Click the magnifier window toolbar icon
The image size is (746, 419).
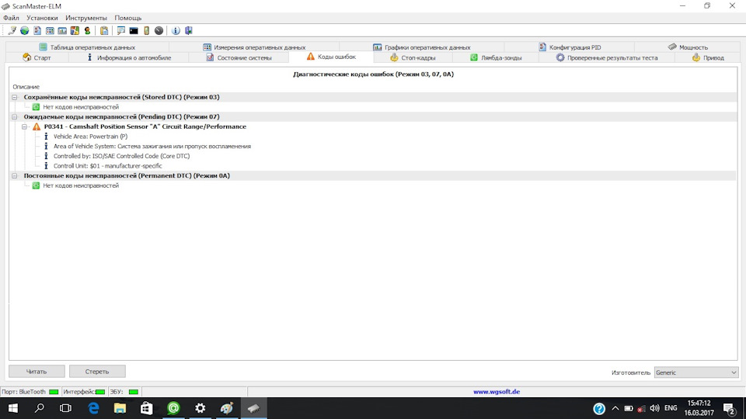click(x=121, y=30)
